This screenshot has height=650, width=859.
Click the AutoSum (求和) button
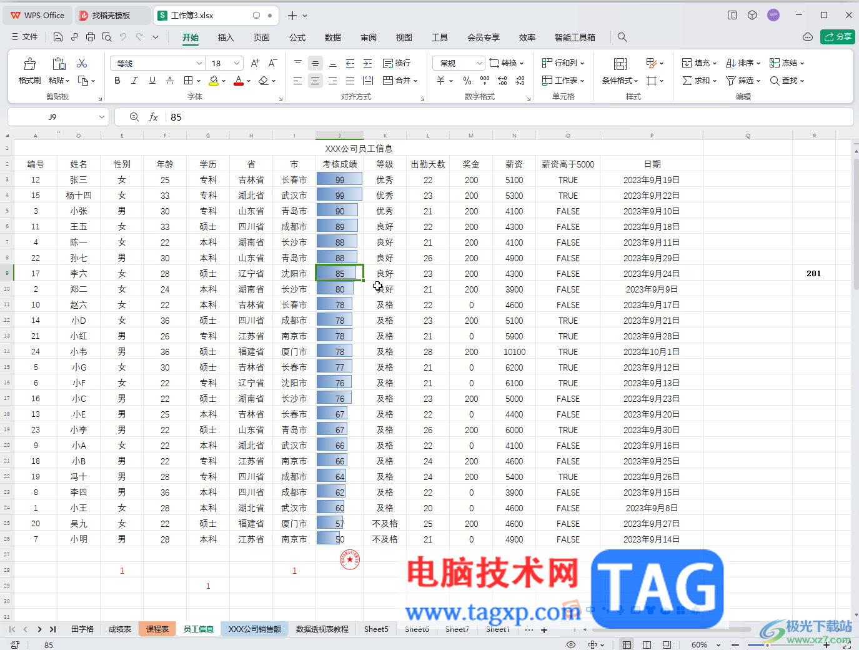point(699,81)
